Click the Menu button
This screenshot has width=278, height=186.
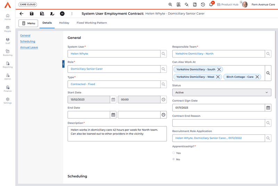click(28, 23)
